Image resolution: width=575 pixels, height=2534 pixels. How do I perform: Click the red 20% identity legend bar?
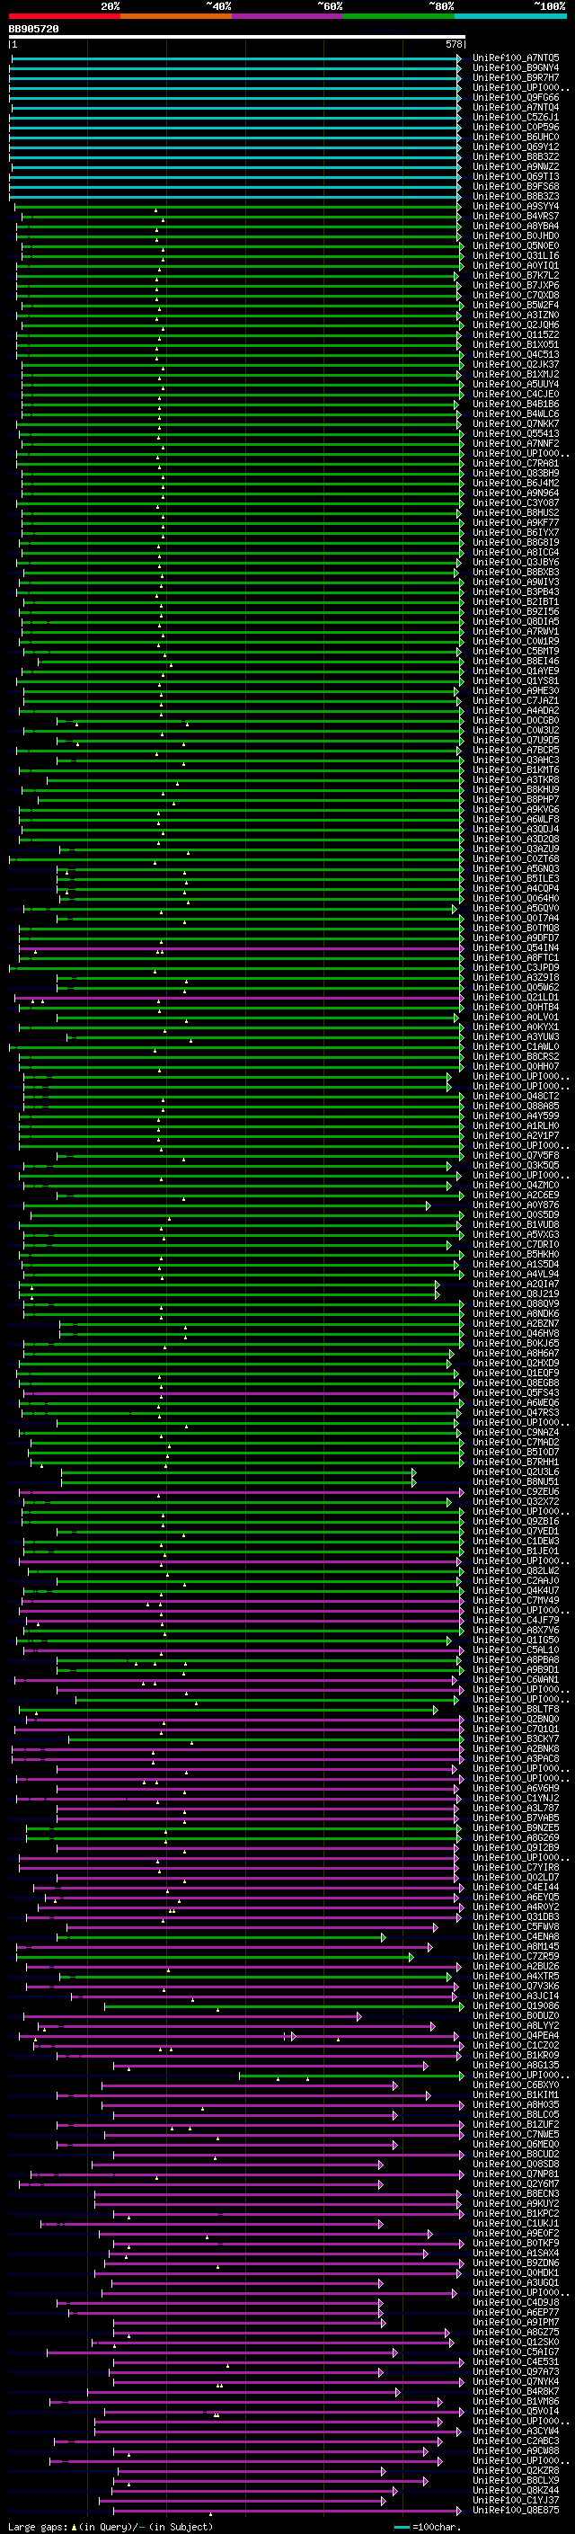(x=65, y=16)
